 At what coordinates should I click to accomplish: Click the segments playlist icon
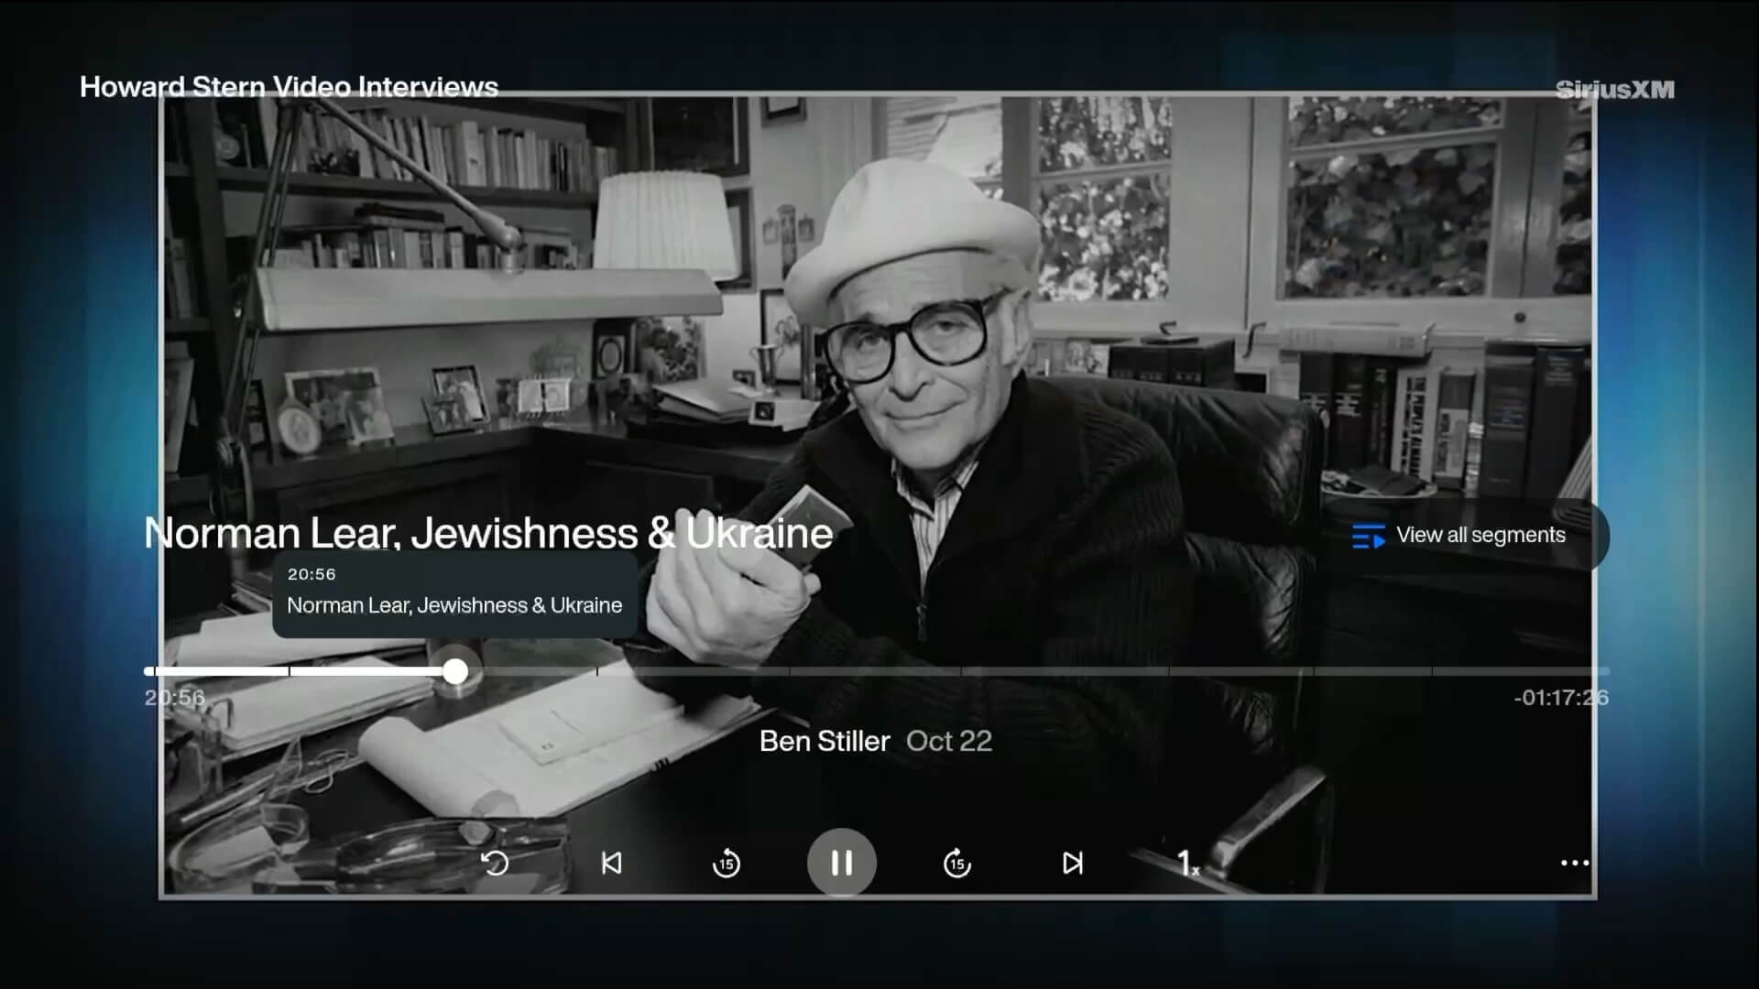coord(1368,536)
